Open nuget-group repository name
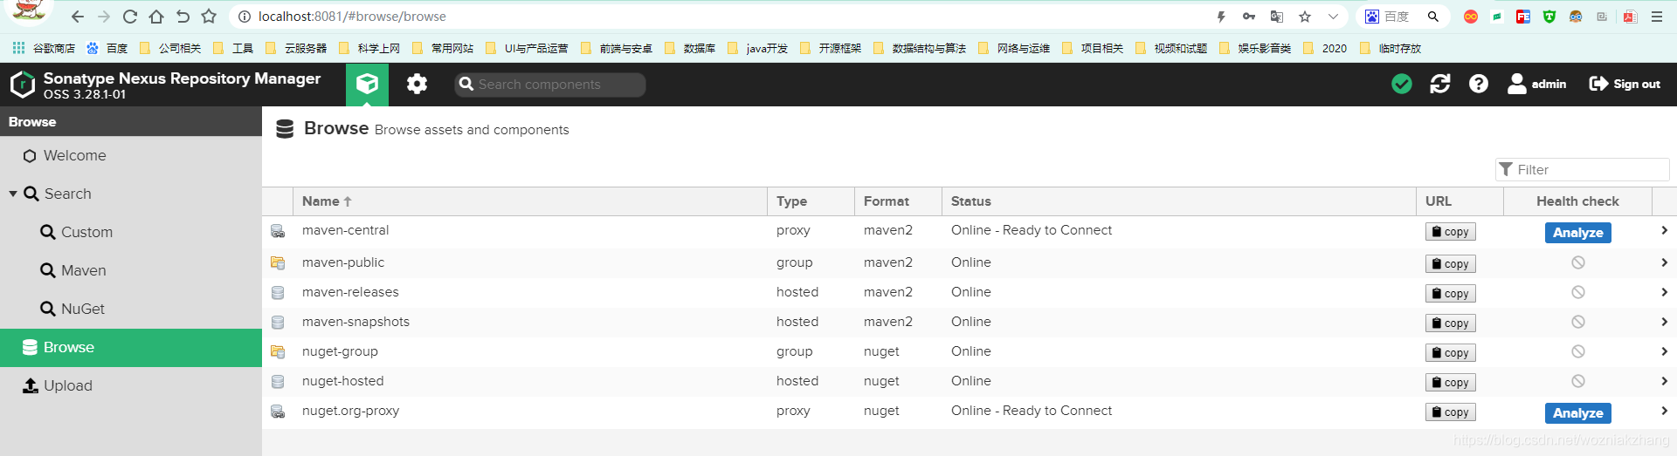 click(340, 351)
